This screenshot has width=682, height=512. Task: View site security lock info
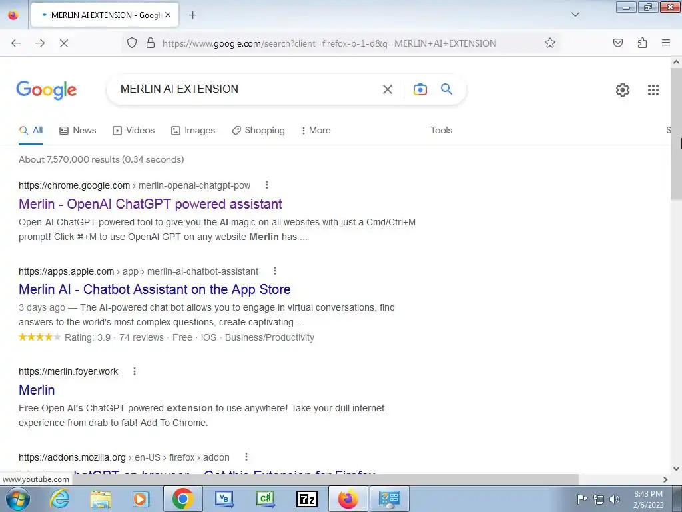point(151,43)
